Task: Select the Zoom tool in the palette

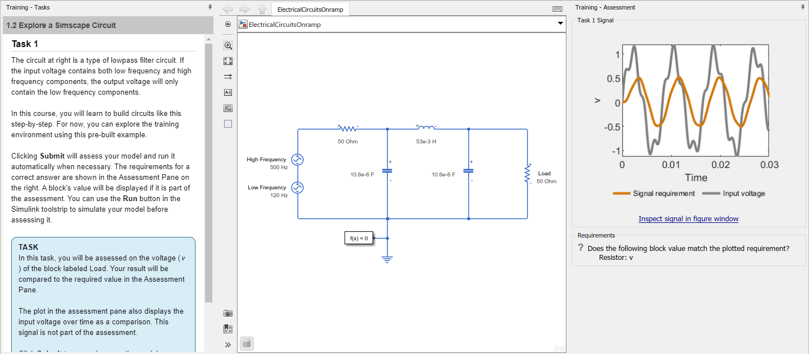Action: point(227,45)
